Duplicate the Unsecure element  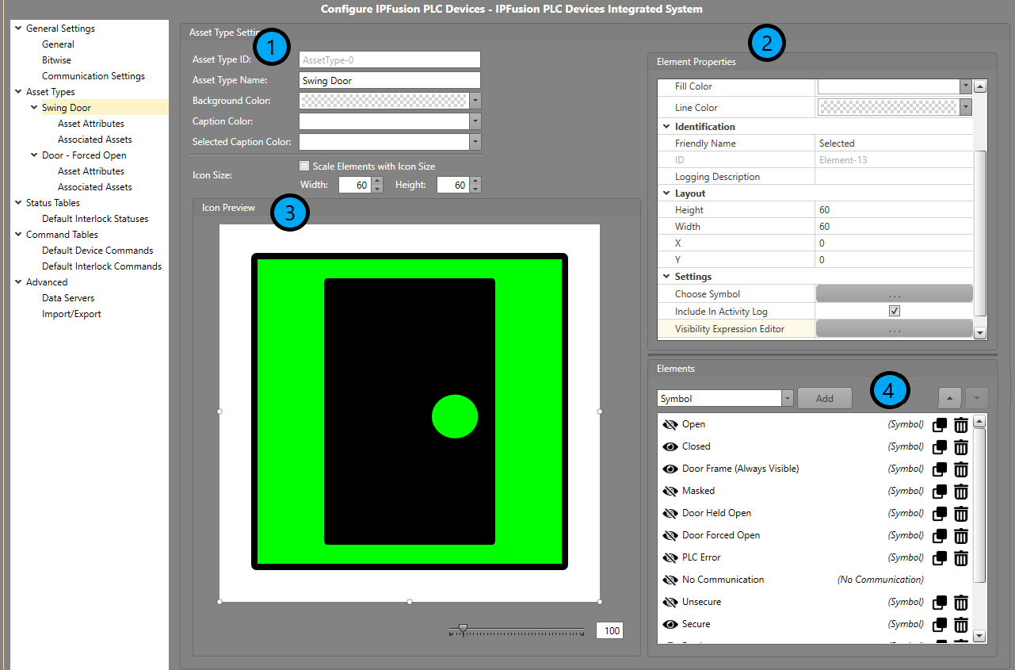(940, 603)
